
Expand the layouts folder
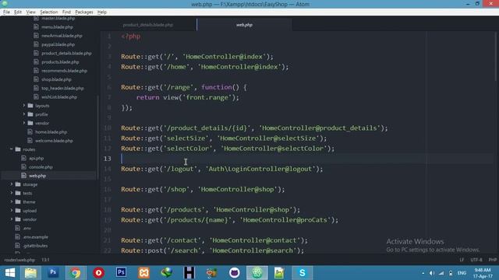coord(24,106)
